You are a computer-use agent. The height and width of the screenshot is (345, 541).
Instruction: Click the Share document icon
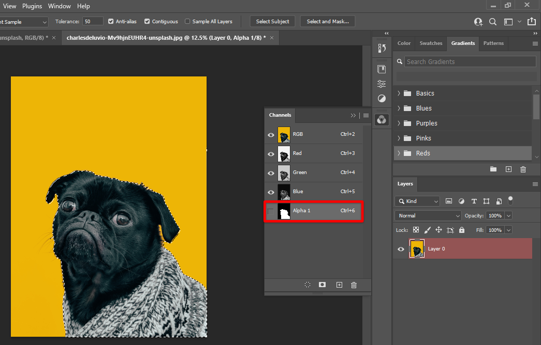click(531, 22)
